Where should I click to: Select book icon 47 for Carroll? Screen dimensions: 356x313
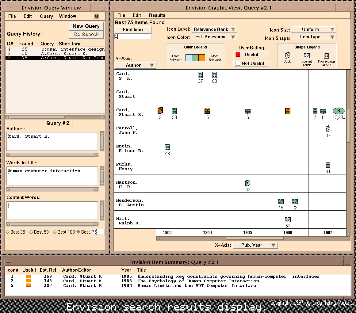328,129
